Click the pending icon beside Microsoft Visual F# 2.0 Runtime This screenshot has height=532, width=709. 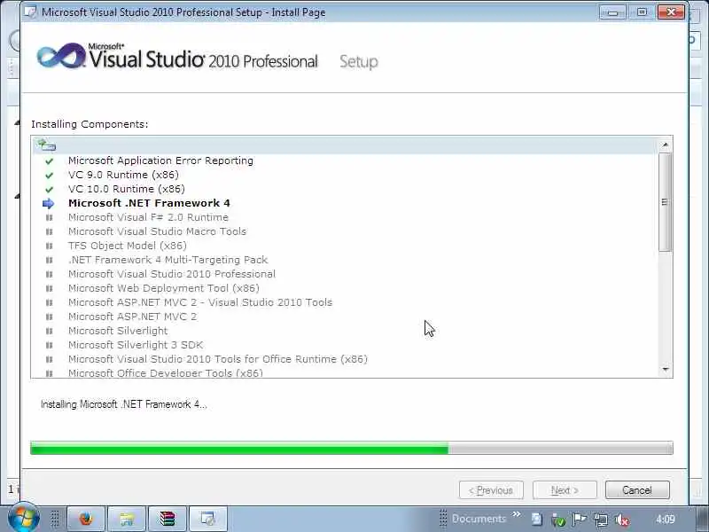50,217
